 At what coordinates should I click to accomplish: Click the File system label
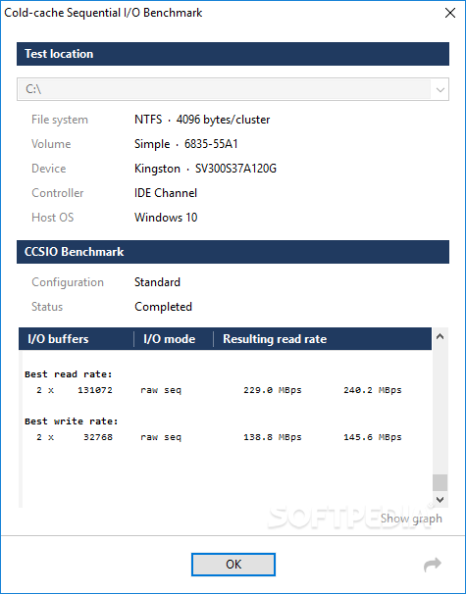pos(60,120)
